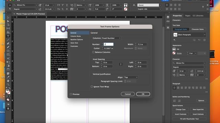Click the Superscript icon in control bar
Image resolution: width=220 pixels, height=123 pixels.
(x=63, y=5)
